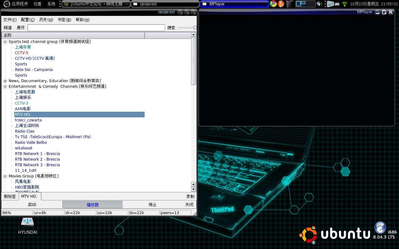Click the 停止 button
This screenshot has width=399, height=249.
[153, 204]
